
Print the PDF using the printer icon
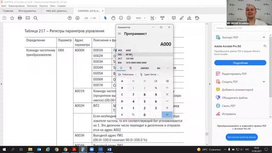(20, 18)
